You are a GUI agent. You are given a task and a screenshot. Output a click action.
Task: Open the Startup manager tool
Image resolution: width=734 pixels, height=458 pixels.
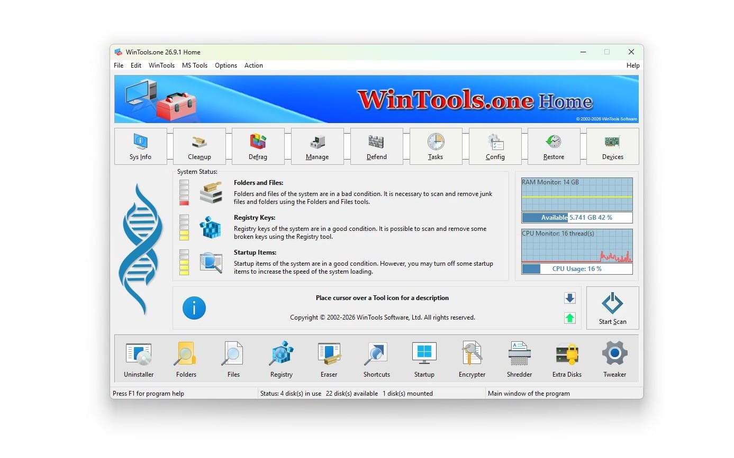(424, 360)
